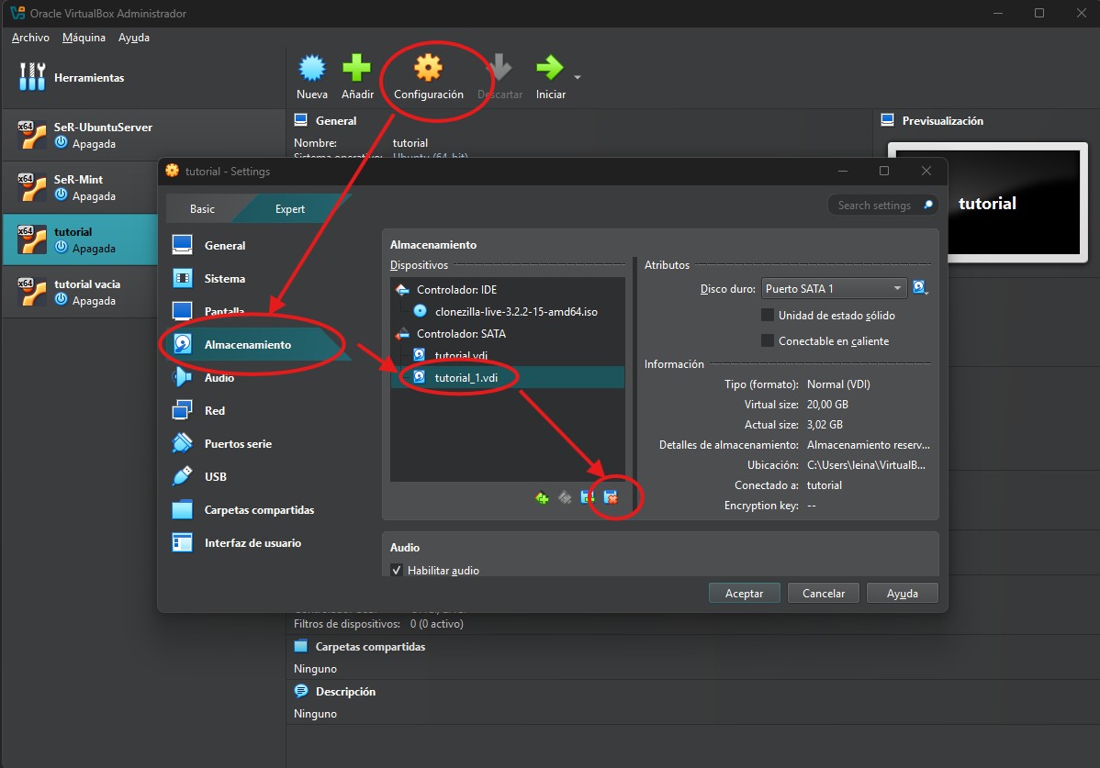Open the Disco duro Puerto SATA 1 dropdown
Image resolution: width=1100 pixels, height=768 pixels.
tap(834, 288)
